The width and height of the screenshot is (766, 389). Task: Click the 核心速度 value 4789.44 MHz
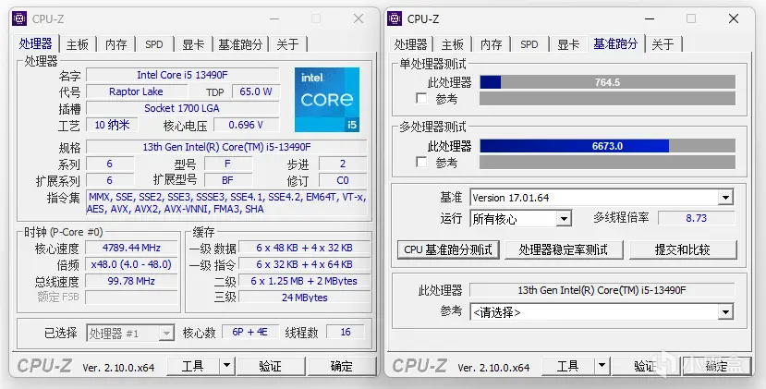tap(131, 248)
